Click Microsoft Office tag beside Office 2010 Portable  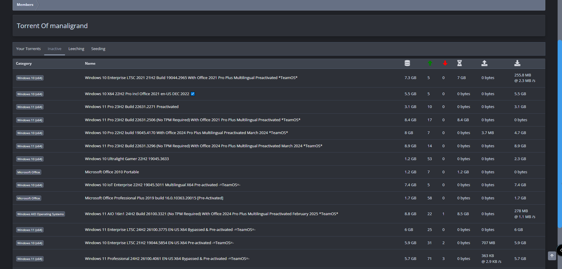pyautogui.click(x=28, y=172)
